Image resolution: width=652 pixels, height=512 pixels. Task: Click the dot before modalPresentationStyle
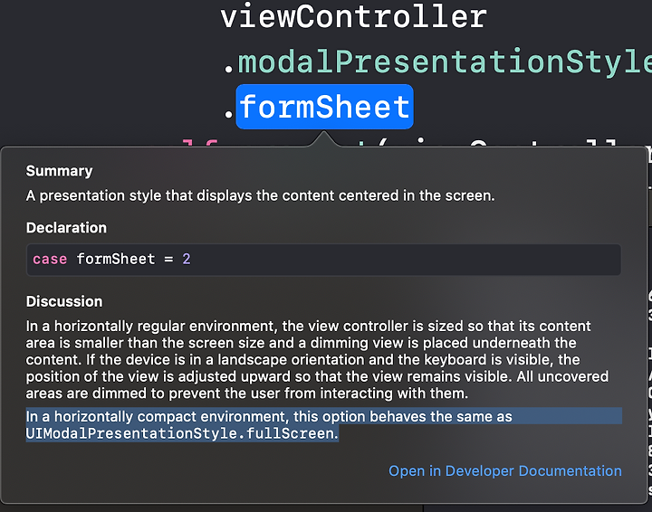coord(228,68)
